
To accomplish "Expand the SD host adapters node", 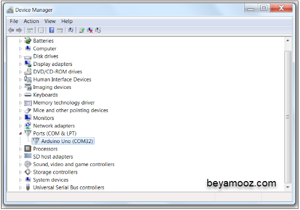I will click(x=20, y=157).
